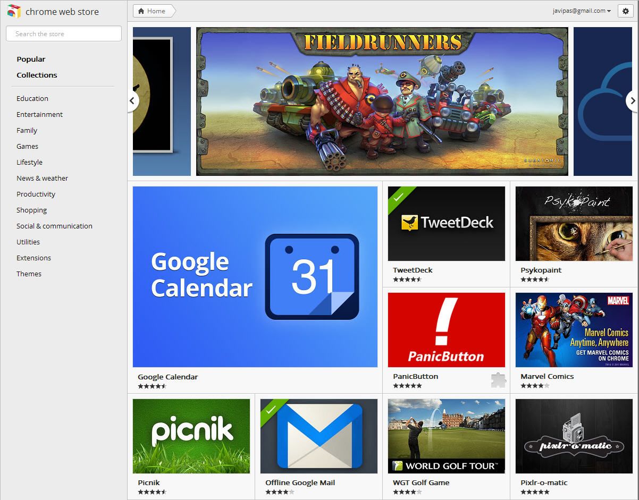Click the Search the store field
639x500 pixels.
coord(64,33)
